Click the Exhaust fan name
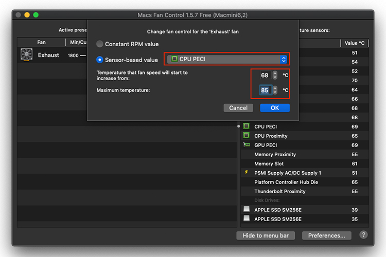 tap(48, 55)
